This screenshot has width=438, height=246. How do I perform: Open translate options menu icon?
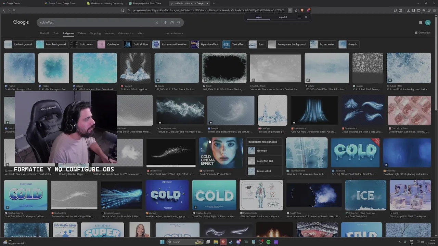click(299, 17)
